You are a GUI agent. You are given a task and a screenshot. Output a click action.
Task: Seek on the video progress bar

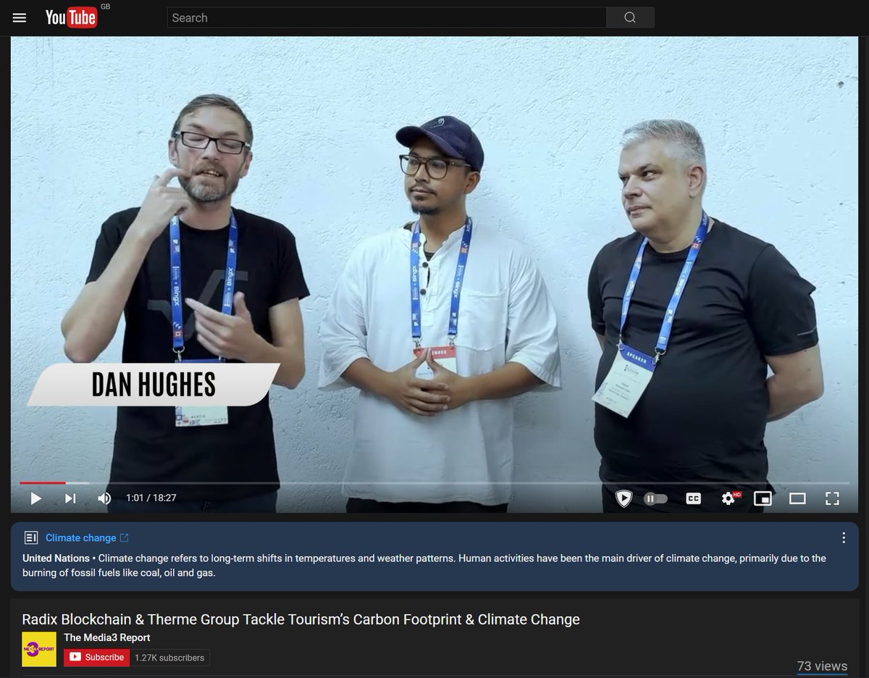434,482
